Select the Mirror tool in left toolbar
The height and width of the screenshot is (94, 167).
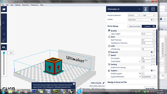pos(4,34)
